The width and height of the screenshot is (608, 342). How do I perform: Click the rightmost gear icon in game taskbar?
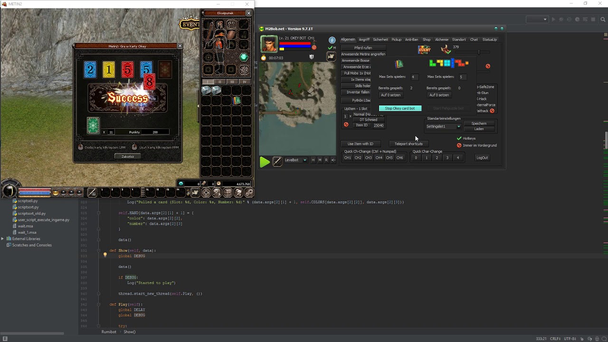click(249, 192)
